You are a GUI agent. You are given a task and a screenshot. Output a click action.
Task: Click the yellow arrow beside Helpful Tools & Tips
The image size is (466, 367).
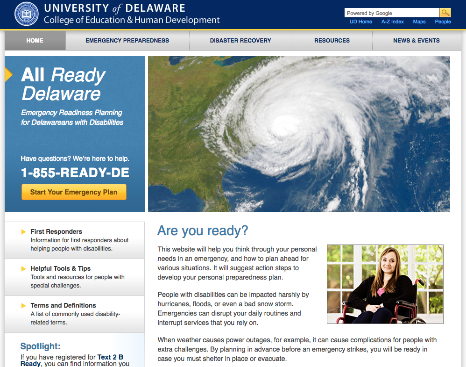[23, 268]
